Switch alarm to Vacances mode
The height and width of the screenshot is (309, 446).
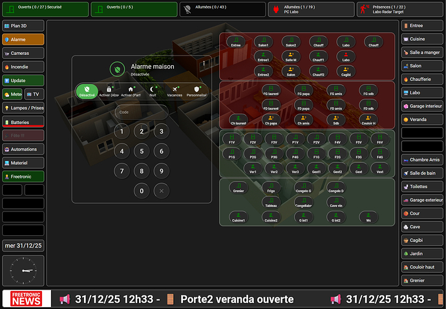click(x=175, y=92)
